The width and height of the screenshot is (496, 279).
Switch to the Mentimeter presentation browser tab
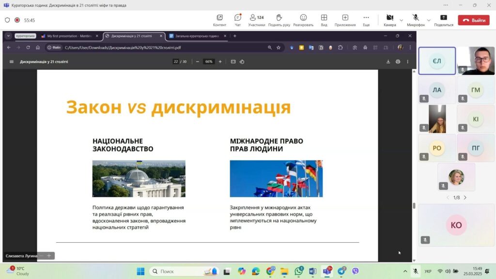pyautogui.click(x=69, y=36)
